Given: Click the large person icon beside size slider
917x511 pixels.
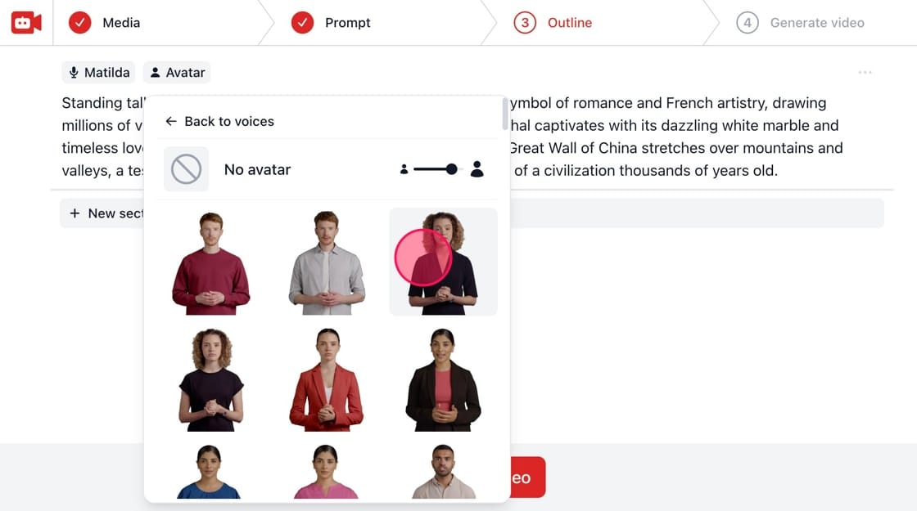Looking at the screenshot, I should point(477,169).
